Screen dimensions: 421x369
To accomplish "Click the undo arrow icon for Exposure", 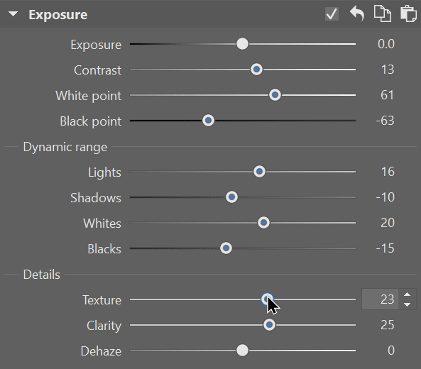I will (357, 13).
